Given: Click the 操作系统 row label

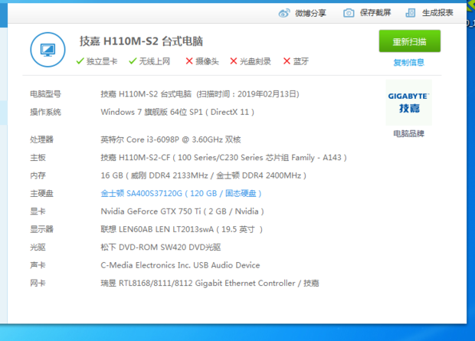Looking at the screenshot, I should pyautogui.click(x=45, y=112).
